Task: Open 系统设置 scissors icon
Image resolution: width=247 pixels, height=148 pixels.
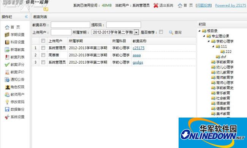Action: 7,117
